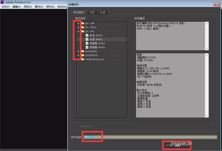Click the 序列名称 input field
The height and width of the screenshot is (151, 222).
150,137
